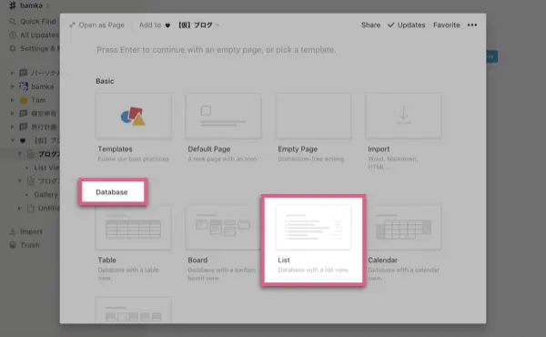Open the bamka page in sidebar

[42, 87]
